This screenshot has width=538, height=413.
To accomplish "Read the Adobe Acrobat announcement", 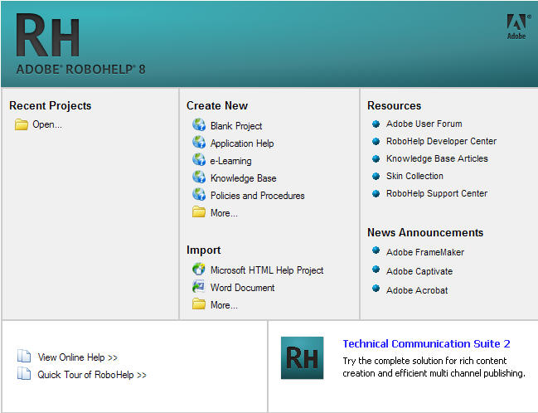I will (417, 290).
